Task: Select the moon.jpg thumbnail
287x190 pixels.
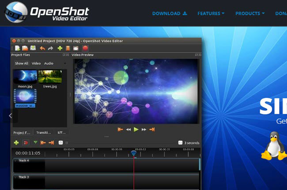Action: (x=25, y=76)
